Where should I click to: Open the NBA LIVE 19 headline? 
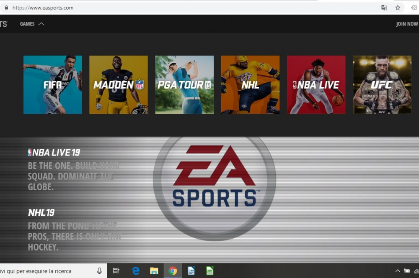pos(54,153)
